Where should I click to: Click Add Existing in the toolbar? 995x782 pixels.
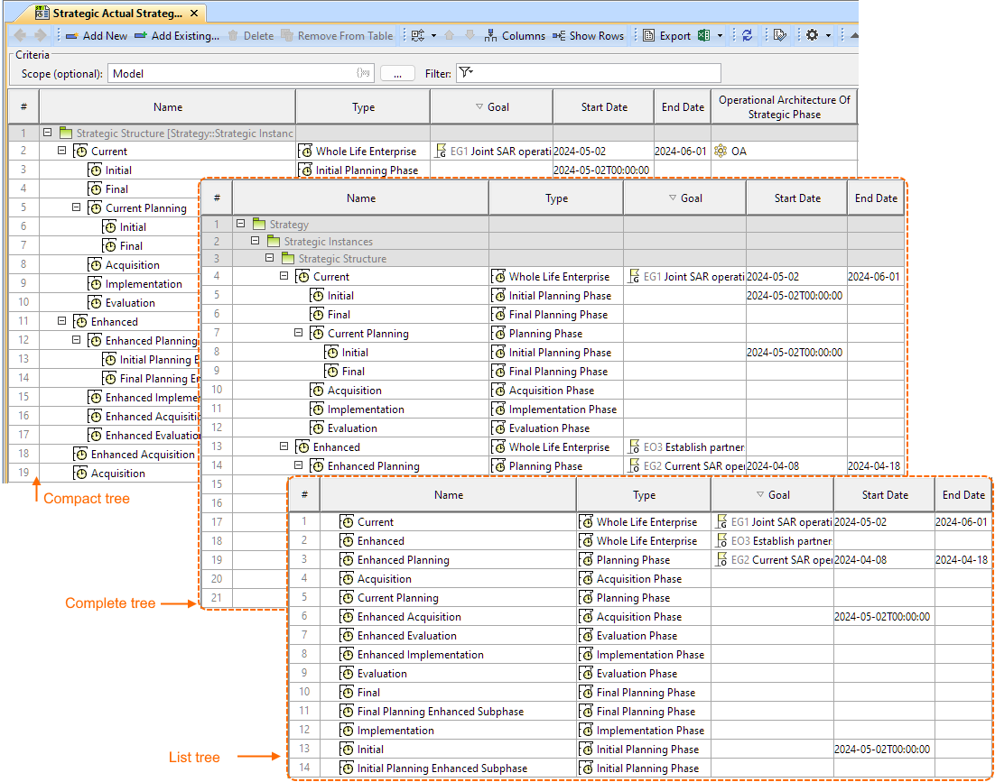click(177, 36)
